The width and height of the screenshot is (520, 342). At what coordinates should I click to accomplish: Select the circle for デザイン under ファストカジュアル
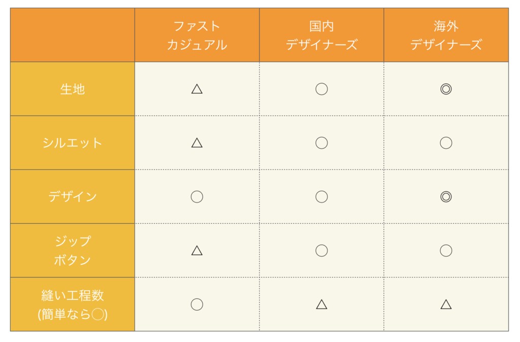click(197, 197)
